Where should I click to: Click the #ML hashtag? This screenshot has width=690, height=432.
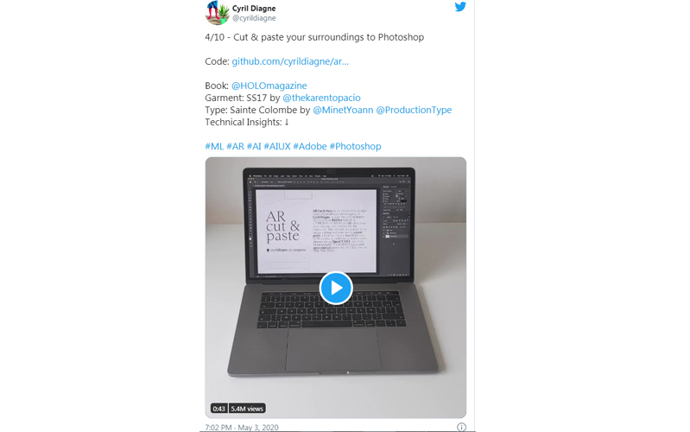(214, 146)
